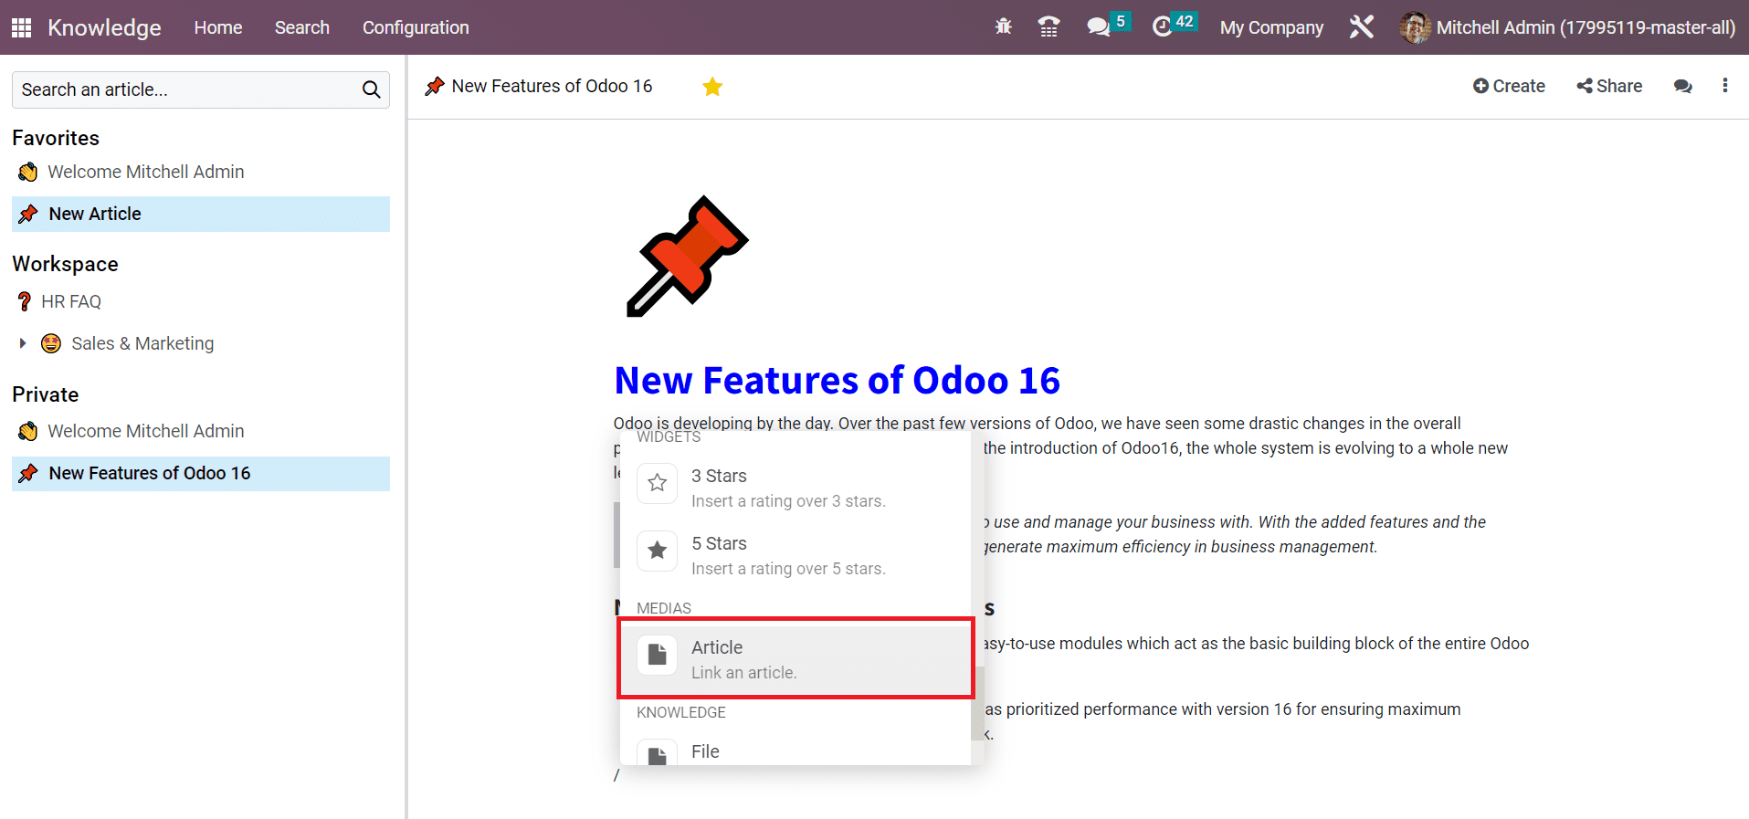Click the command list scrollbar
Screen dimensions: 1749x819
(975, 703)
